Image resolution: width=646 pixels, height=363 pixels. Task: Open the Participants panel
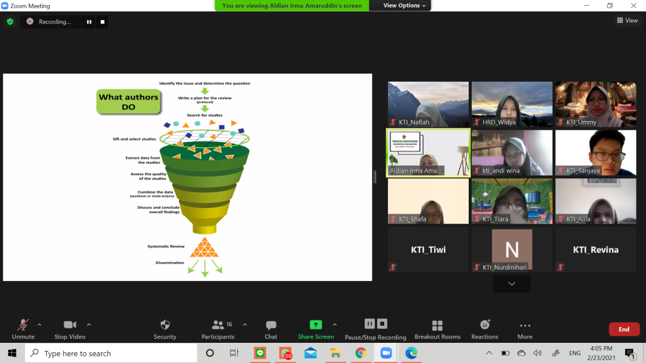point(218,330)
